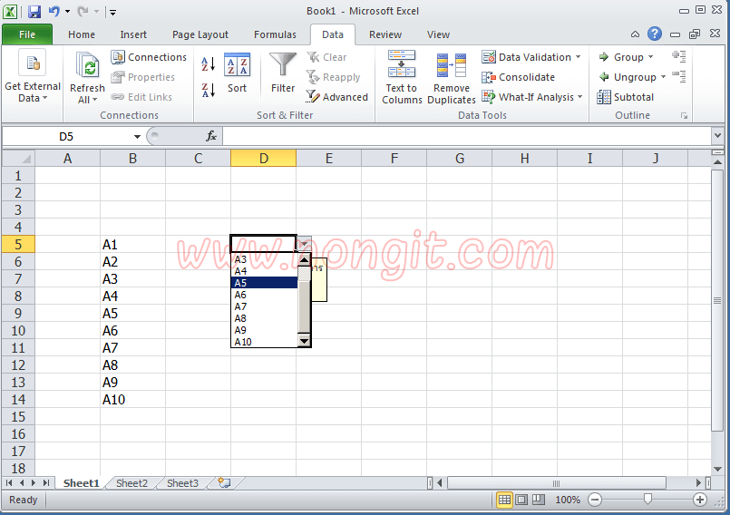
Task: Open the What-If Analysis dropdown
Action: click(x=579, y=97)
